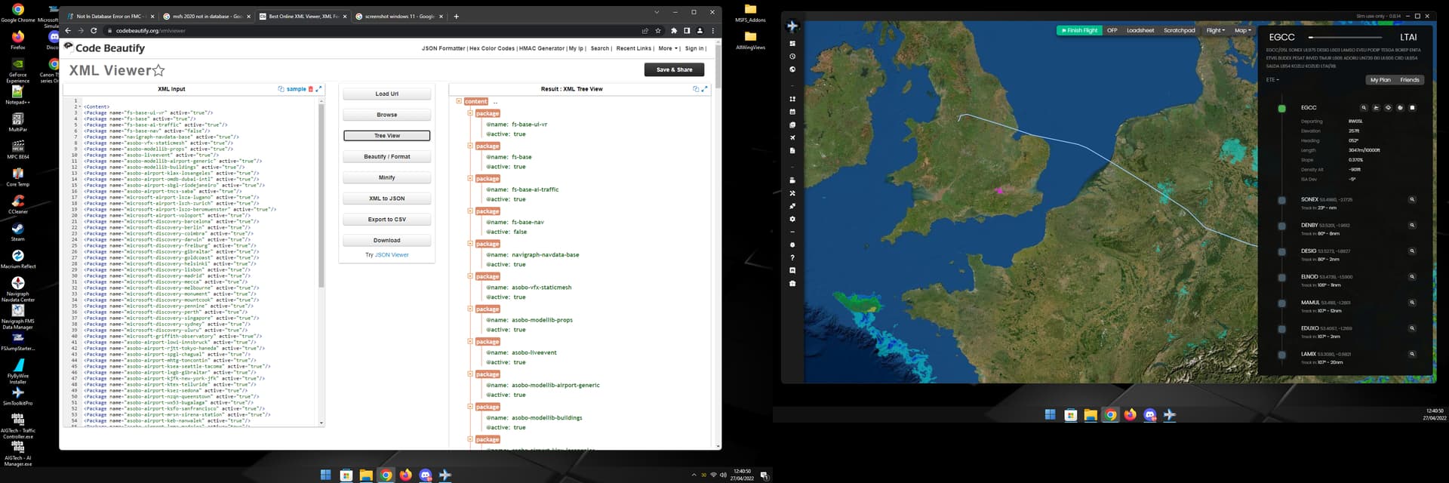Screen dimensions: 1449x483
Task: Open the globe icon in SimToolkitPro sidebar
Action: click(792, 69)
